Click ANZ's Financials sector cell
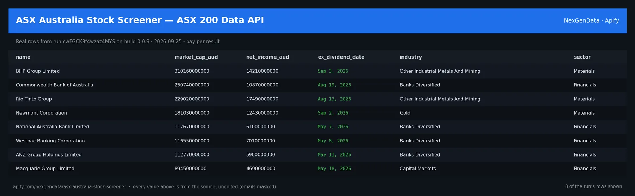 (585, 155)
